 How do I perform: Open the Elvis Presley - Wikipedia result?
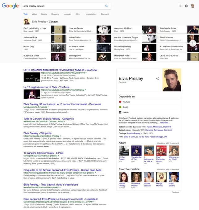(x=37, y=133)
